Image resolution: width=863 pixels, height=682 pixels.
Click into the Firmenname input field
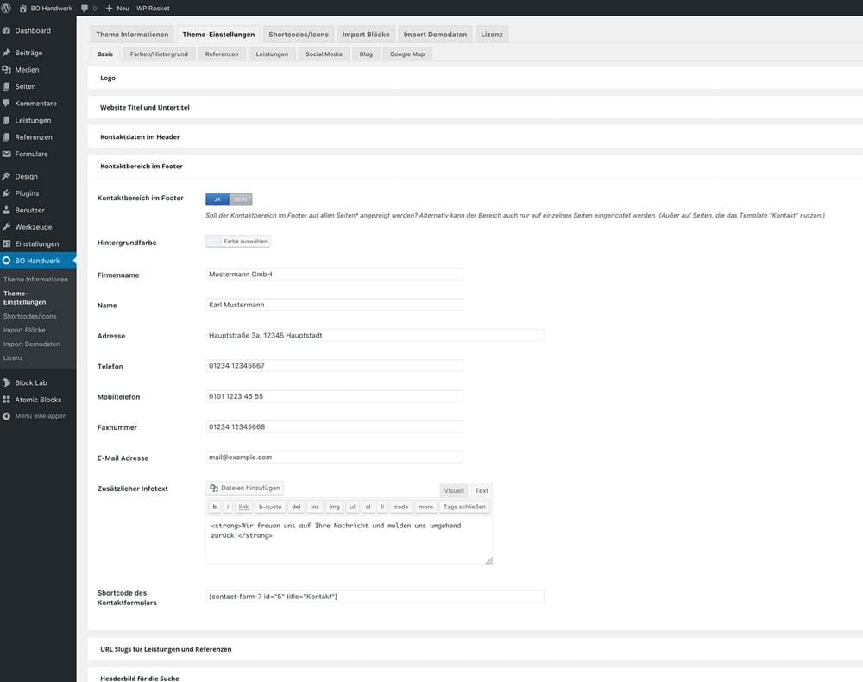coord(334,275)
